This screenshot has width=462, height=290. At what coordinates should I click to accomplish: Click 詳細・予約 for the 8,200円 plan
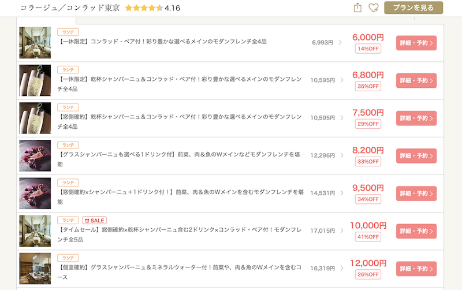pos(416,156)
